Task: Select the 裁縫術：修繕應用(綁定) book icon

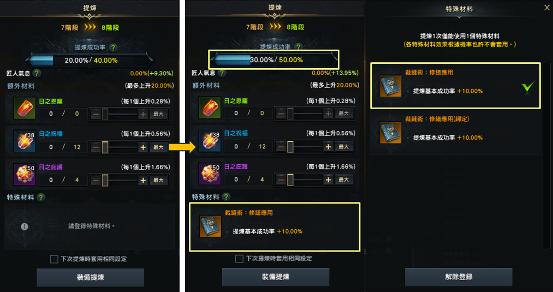Action: pos(390,133)
